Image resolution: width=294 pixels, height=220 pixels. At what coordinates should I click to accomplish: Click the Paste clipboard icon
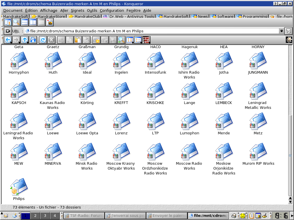(x=78, y=40)
